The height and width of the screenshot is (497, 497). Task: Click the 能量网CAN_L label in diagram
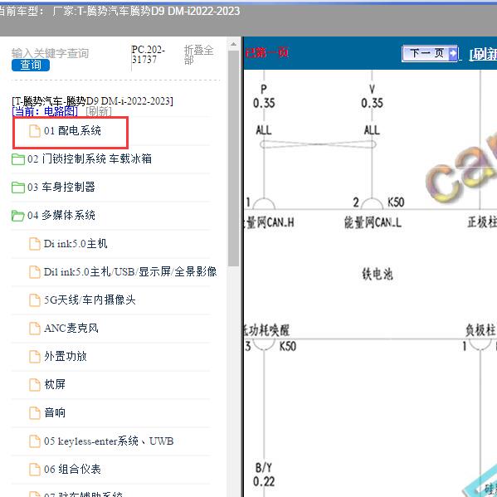(373, 222)
